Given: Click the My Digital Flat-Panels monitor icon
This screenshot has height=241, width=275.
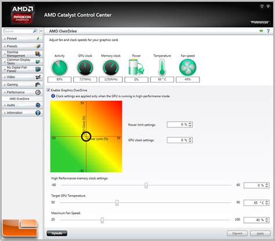Looking at the screenshot, I should tap(38, 69).
